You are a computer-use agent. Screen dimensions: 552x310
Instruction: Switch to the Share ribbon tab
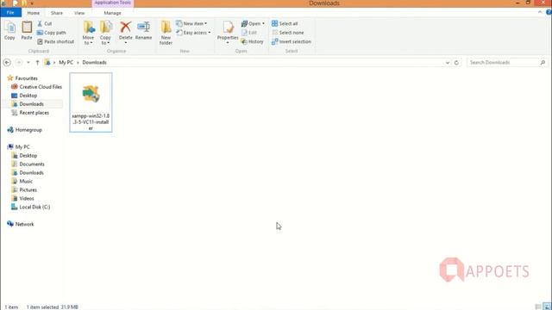(57, 13)
